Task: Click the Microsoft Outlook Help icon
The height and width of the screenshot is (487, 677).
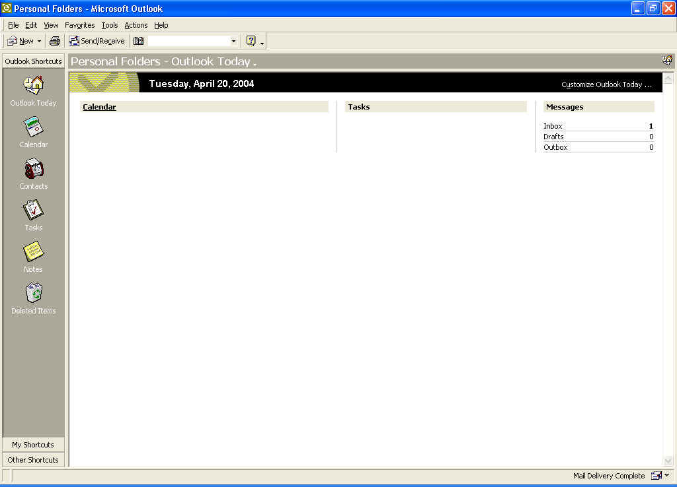Action: pyautogui.click(x=251, y=41)
